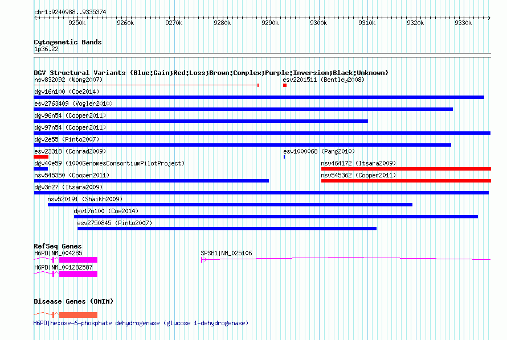The height and width of the screenshot is (340, 507).
Task: Click the RefSeq Genes track heading
Action: [x=58, y=246]
